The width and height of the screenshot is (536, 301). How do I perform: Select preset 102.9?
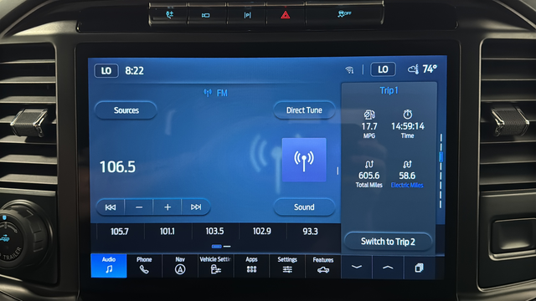pyautogui.click(x=262, y=232)
